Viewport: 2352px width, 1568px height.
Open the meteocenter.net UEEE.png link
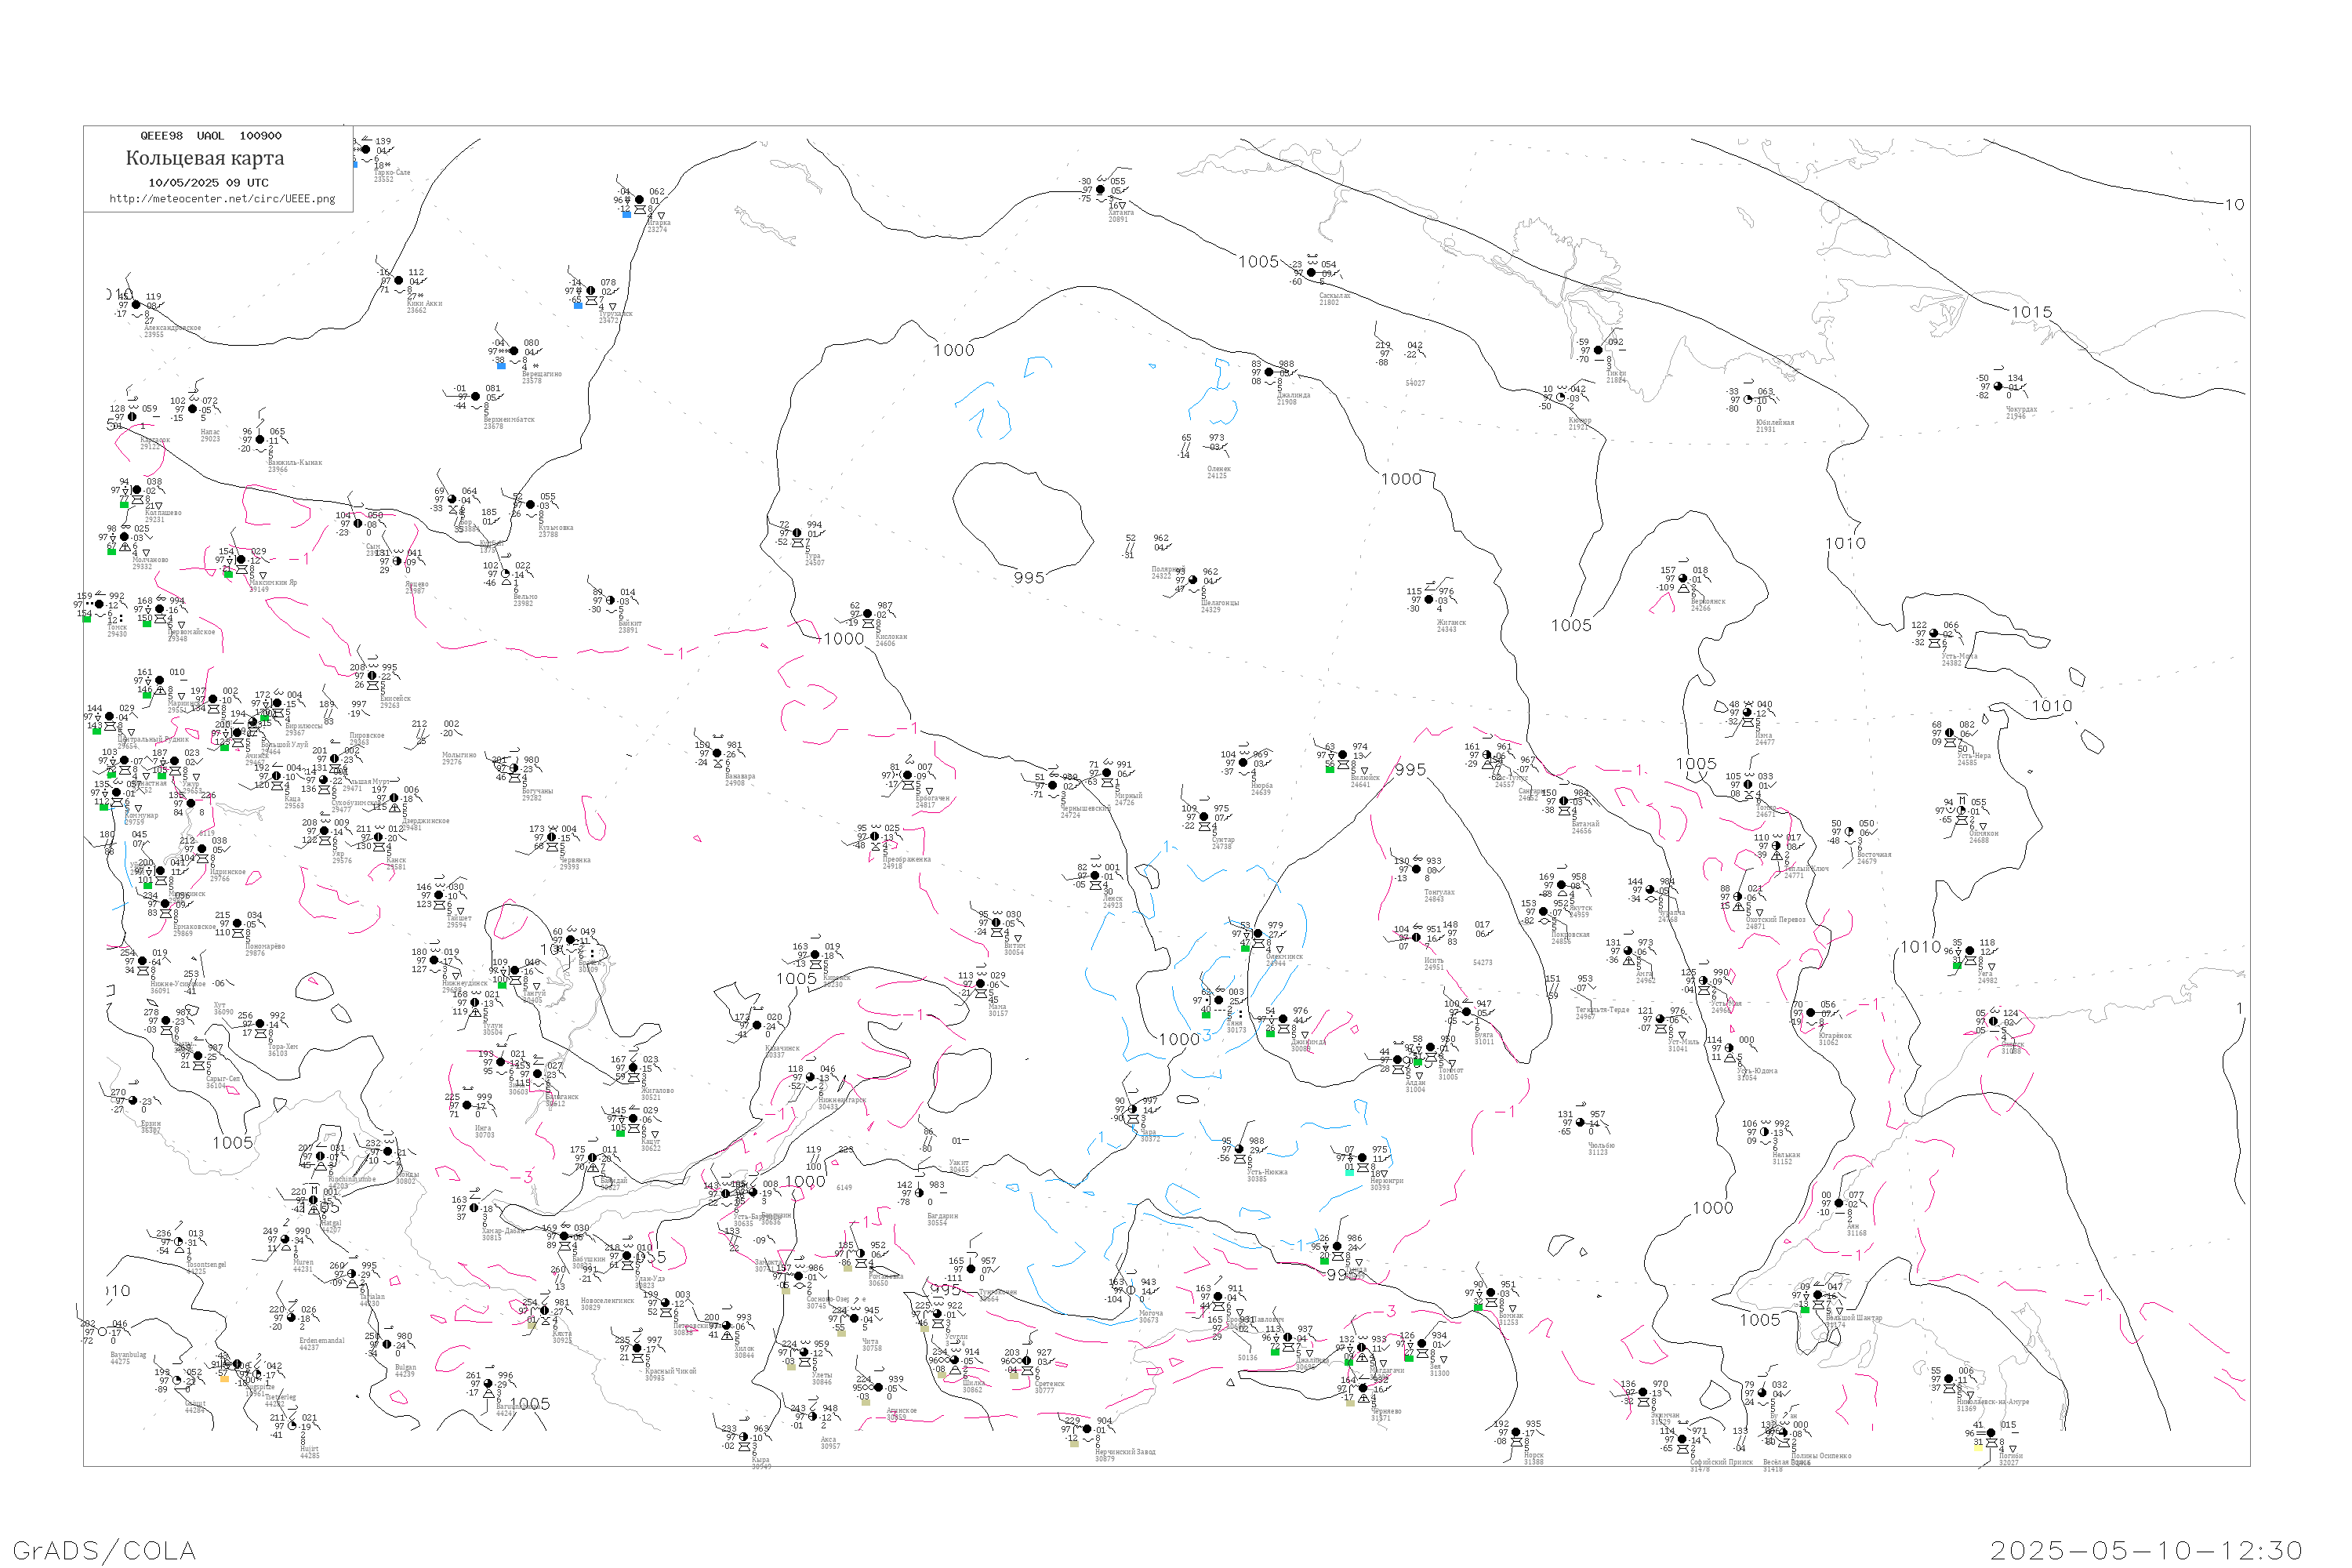click(x=222, y=199)
